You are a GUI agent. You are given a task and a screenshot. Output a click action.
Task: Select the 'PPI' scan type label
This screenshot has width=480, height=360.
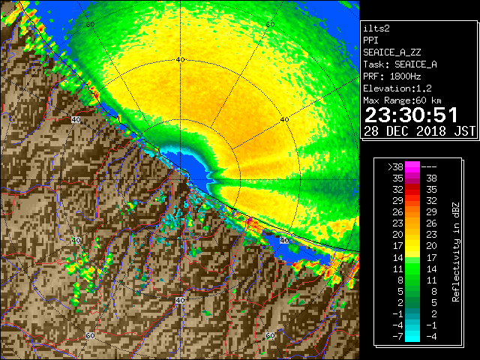click(x=370, y=40)
